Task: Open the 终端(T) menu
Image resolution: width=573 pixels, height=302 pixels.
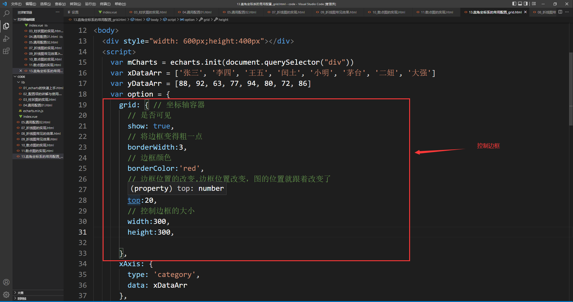Action: (105, 4)
